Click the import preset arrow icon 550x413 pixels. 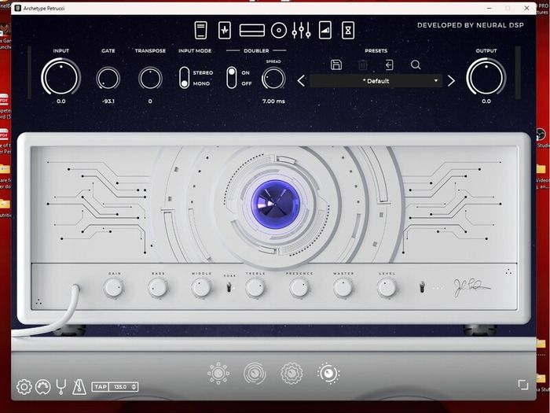coord(389,65)
